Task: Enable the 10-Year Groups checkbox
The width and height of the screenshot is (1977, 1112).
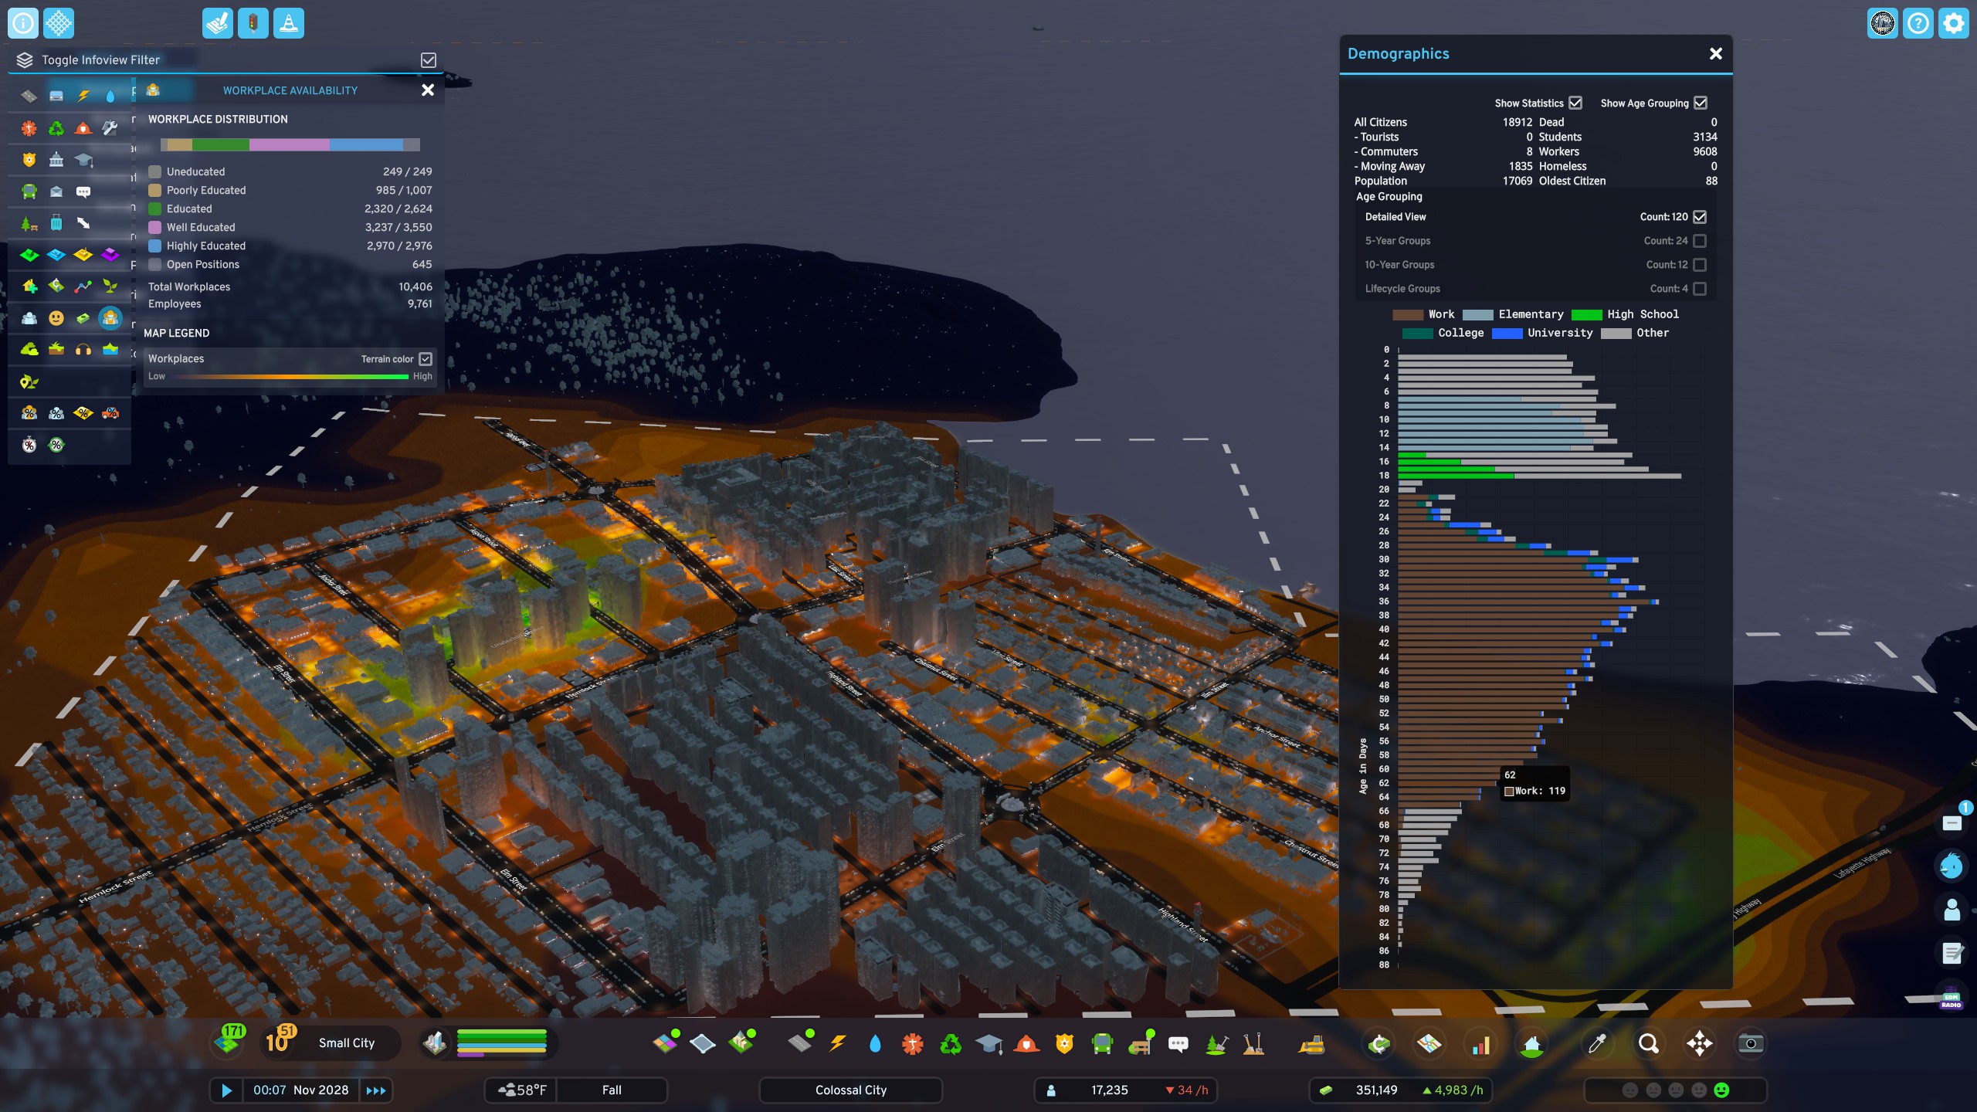Action: point(1700,265)
